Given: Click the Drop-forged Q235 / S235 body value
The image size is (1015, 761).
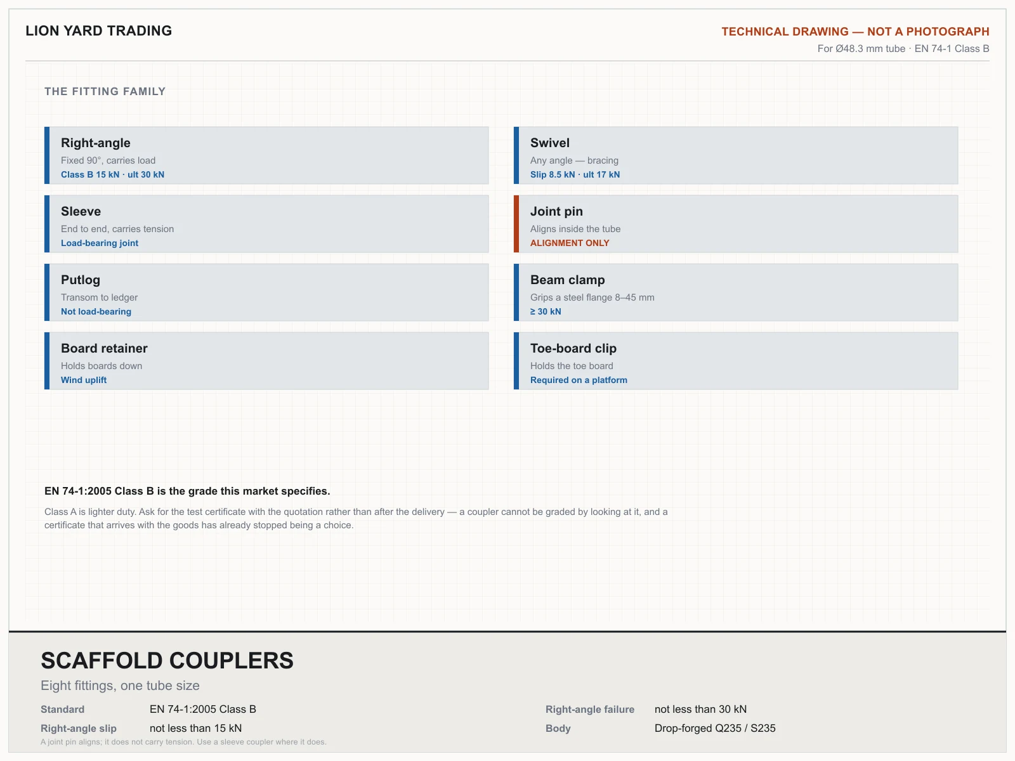Looking at the screenshot, I should 715,728.
